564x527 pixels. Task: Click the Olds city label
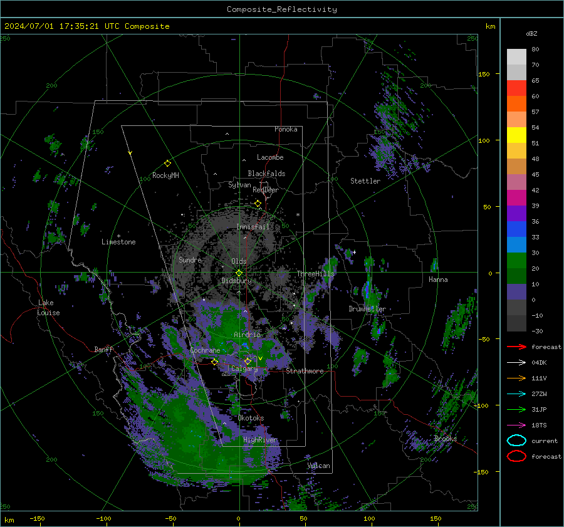coord(239,261)
